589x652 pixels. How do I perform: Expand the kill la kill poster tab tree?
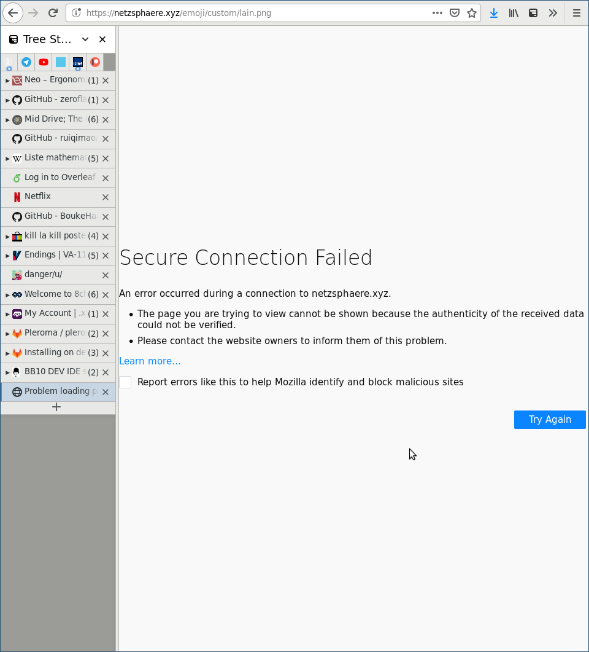(7, 237)
